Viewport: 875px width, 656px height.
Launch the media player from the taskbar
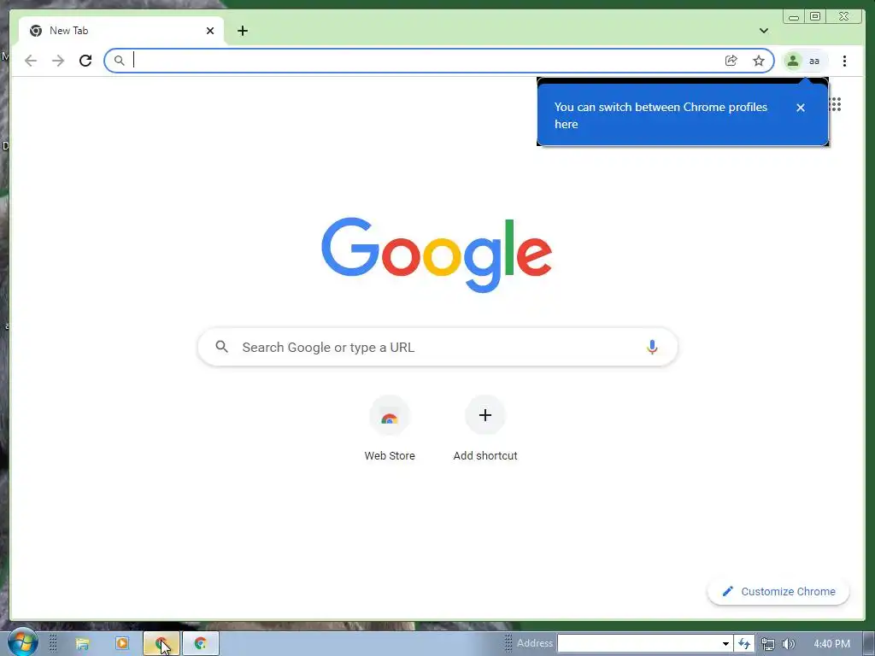[121, 644]
